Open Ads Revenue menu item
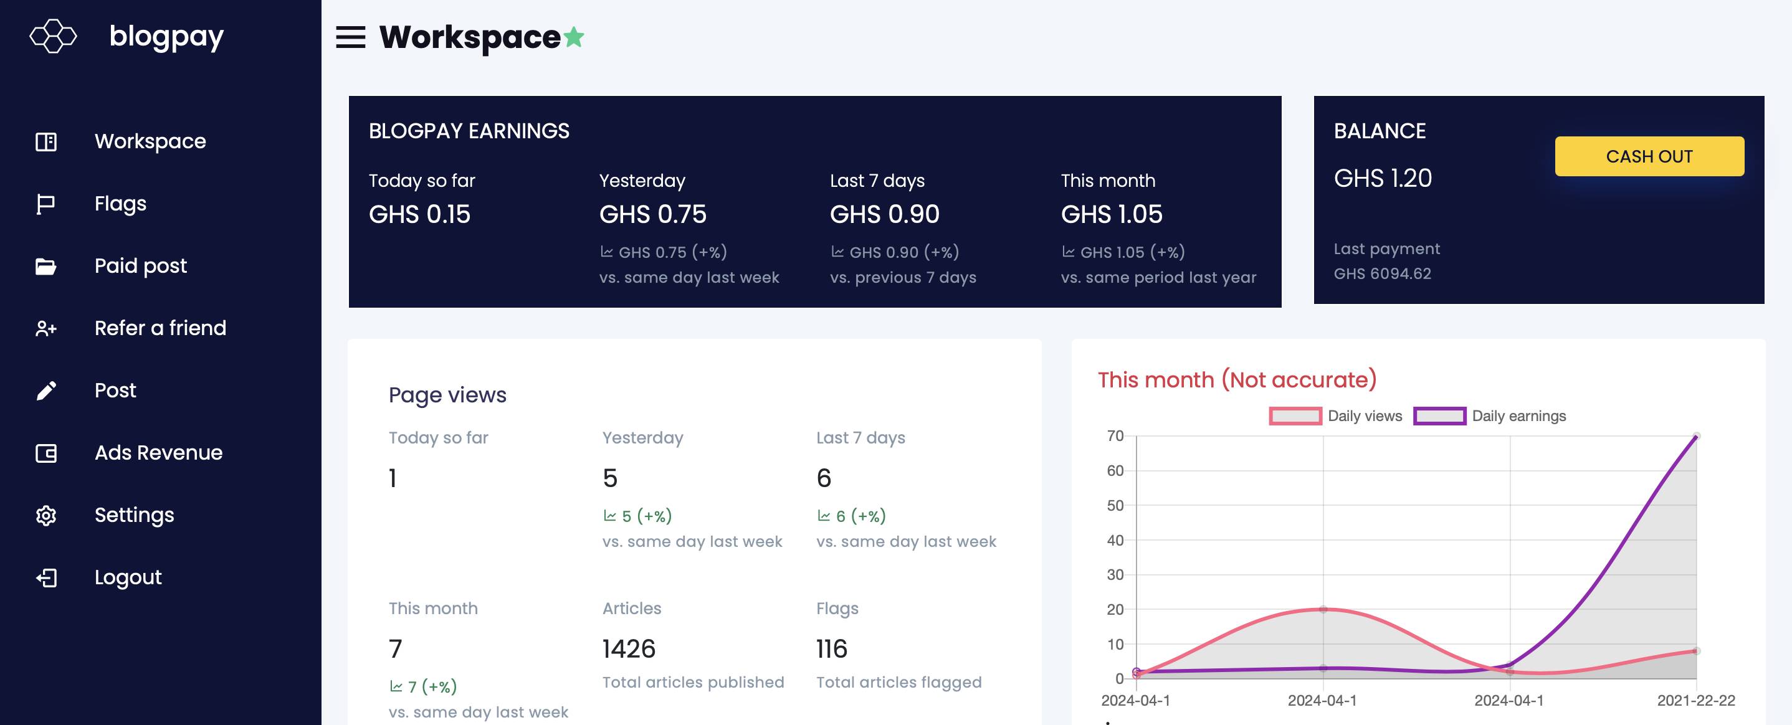 point(159,453)
